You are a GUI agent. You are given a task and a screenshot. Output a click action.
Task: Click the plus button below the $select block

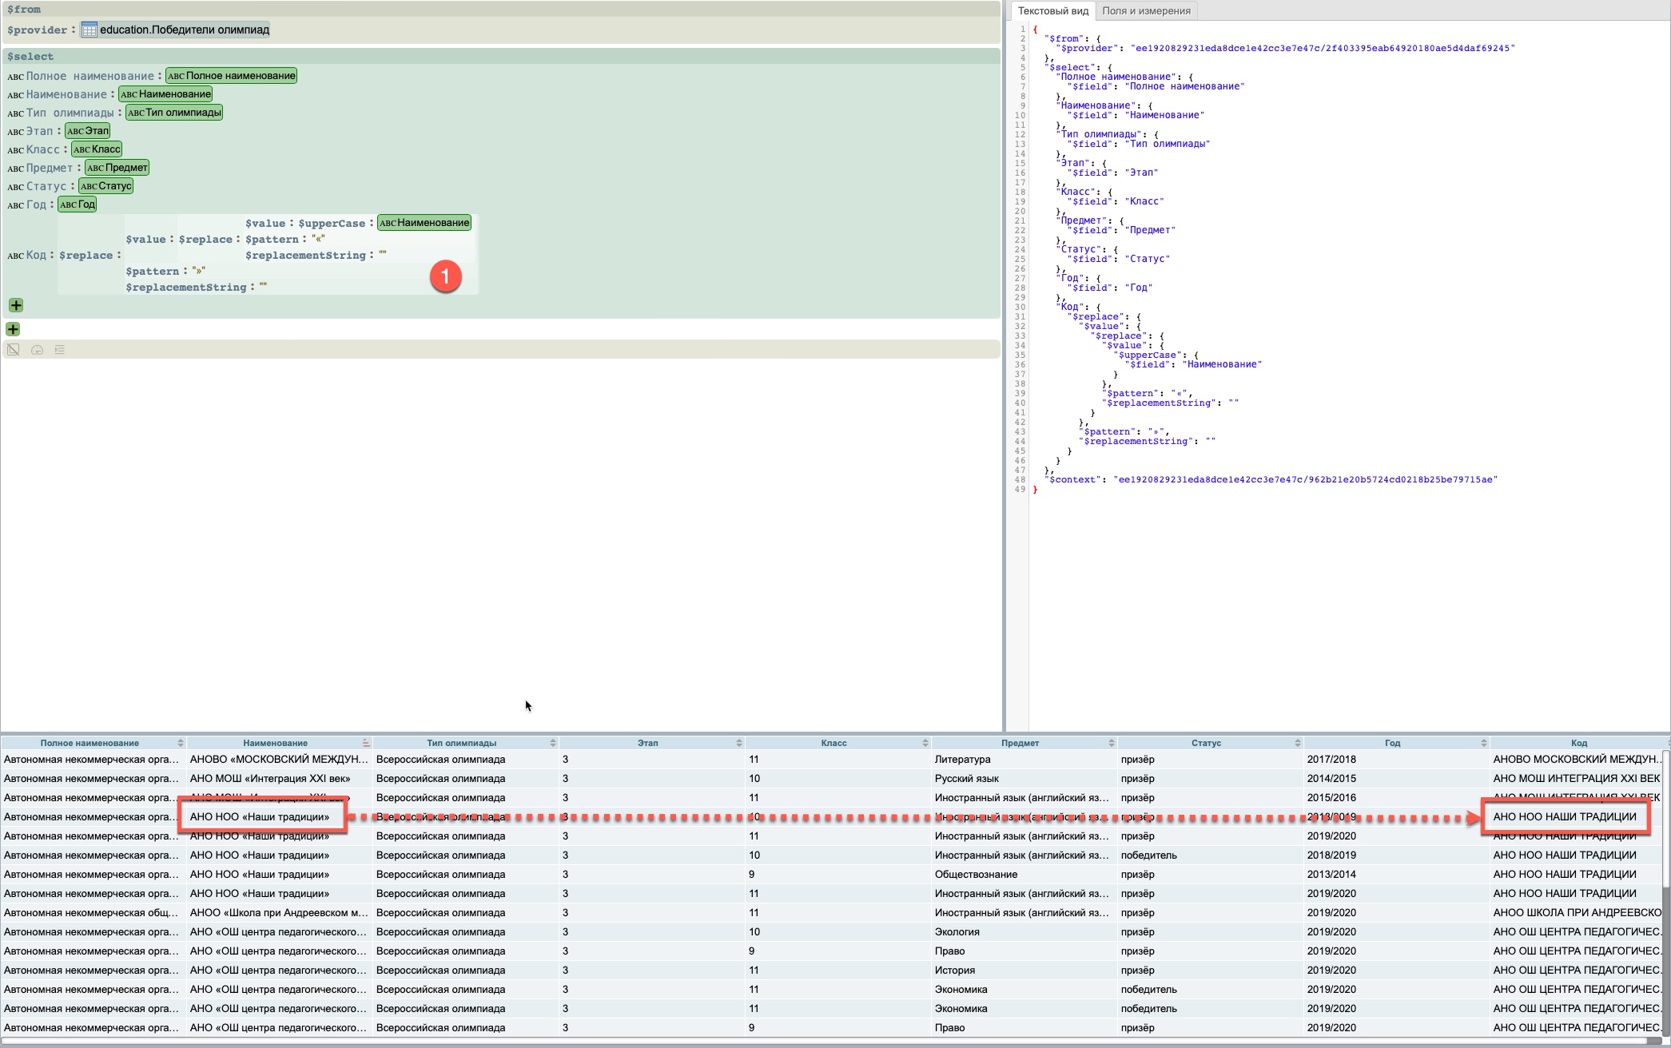point(13,329)
